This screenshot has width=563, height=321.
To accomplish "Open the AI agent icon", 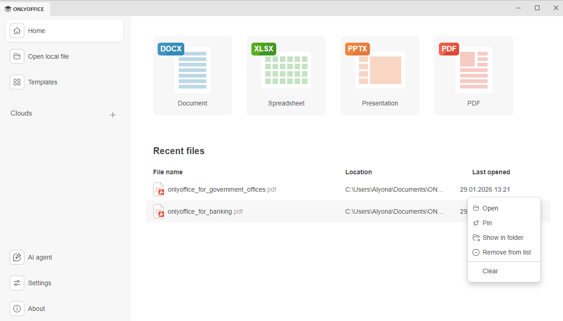I will pyautogui.click(x=17, y=257).
